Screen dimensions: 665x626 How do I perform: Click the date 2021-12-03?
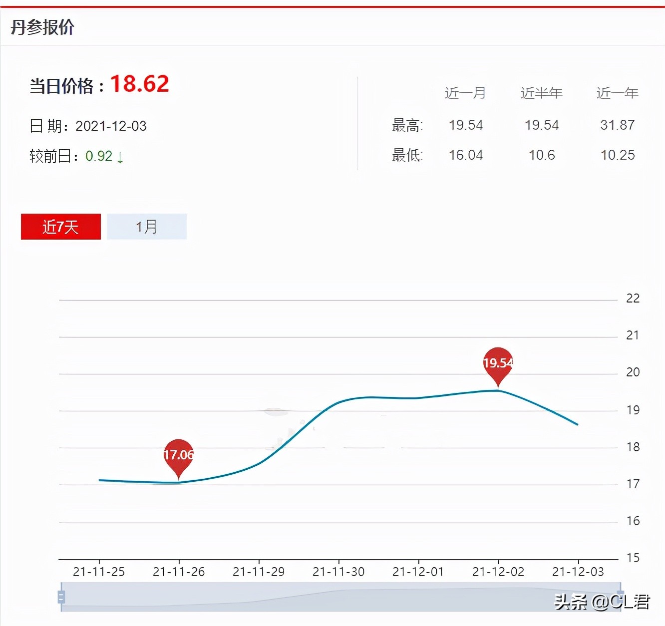point(111,126)
